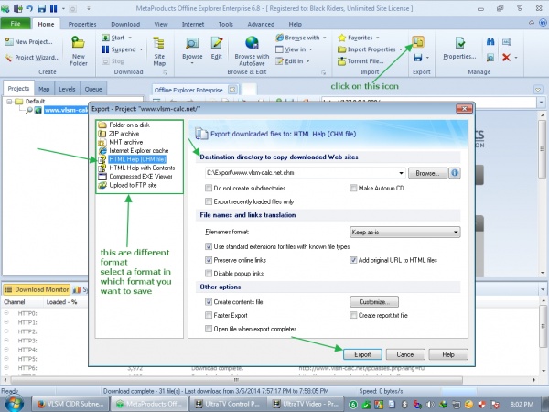The width and height of the screenshot is (549, 412).
Task: Open the Advanced ribbon tab
Action: [x=261, y=24]
